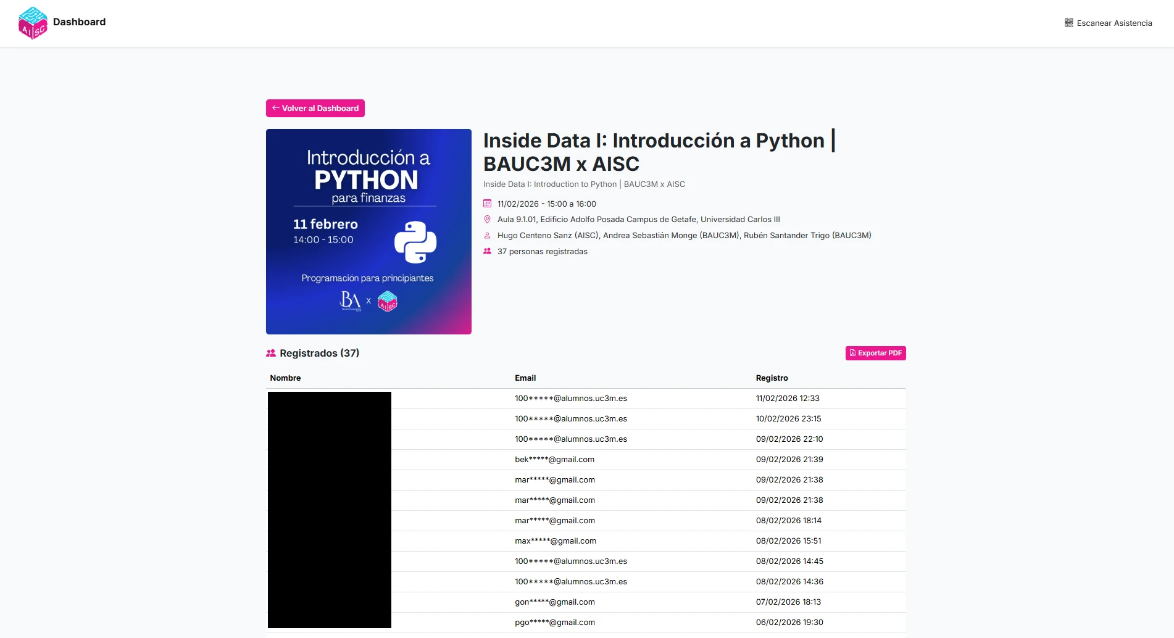Click the registration time 07/02/2026 18:13
This screenshot has width=1174, height=638.
click(788, 602)
